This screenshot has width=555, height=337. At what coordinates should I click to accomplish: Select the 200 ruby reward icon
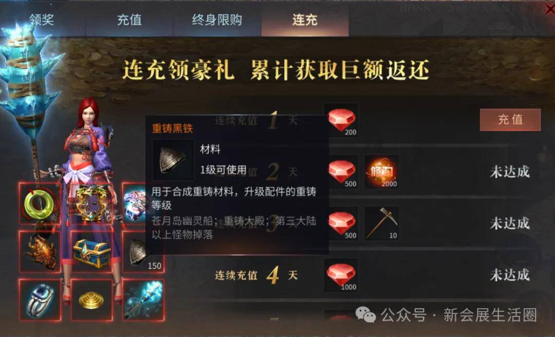[341, 120]
